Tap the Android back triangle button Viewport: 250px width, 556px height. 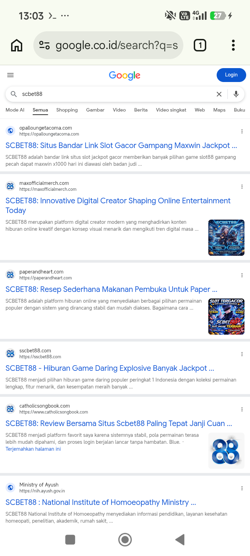(180, 540)
